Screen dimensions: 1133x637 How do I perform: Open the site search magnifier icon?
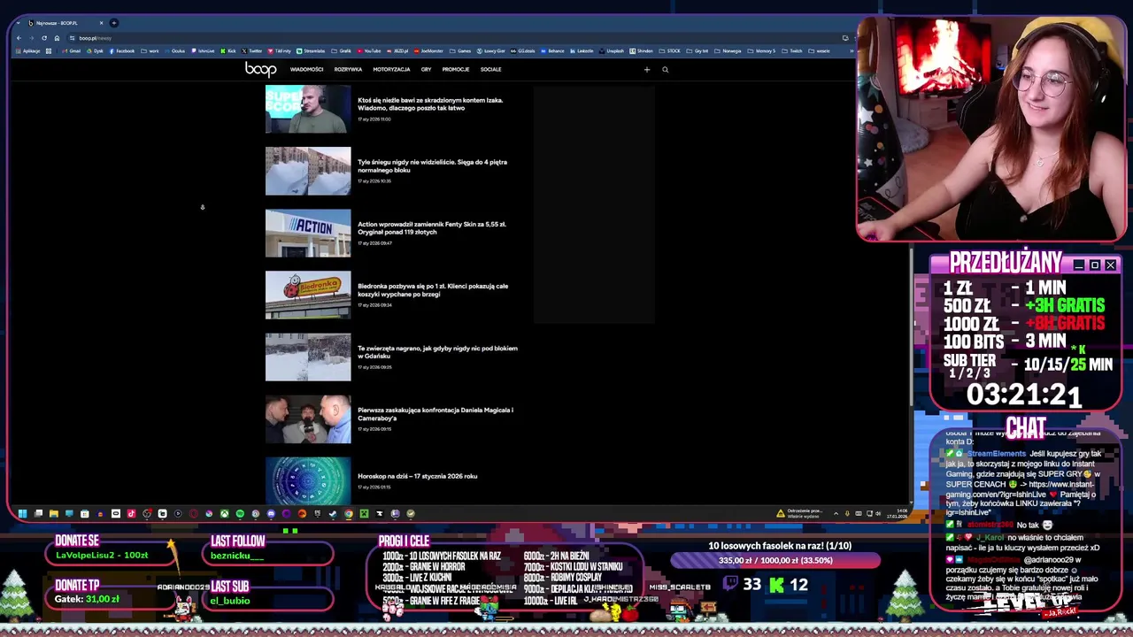coord(665,69)
